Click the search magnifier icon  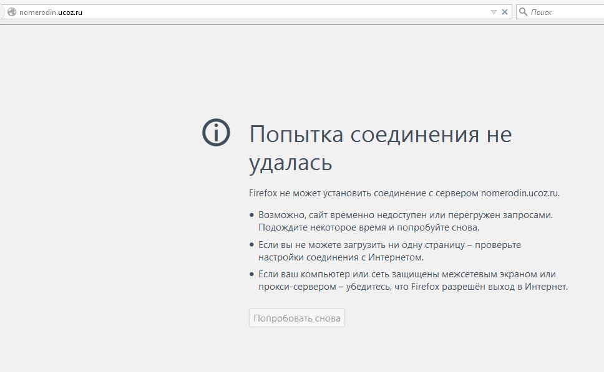tap(523, 12)
